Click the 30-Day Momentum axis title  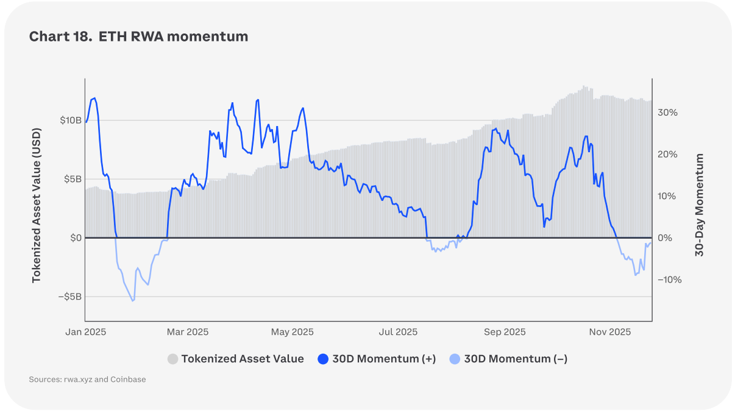point(700,205)
